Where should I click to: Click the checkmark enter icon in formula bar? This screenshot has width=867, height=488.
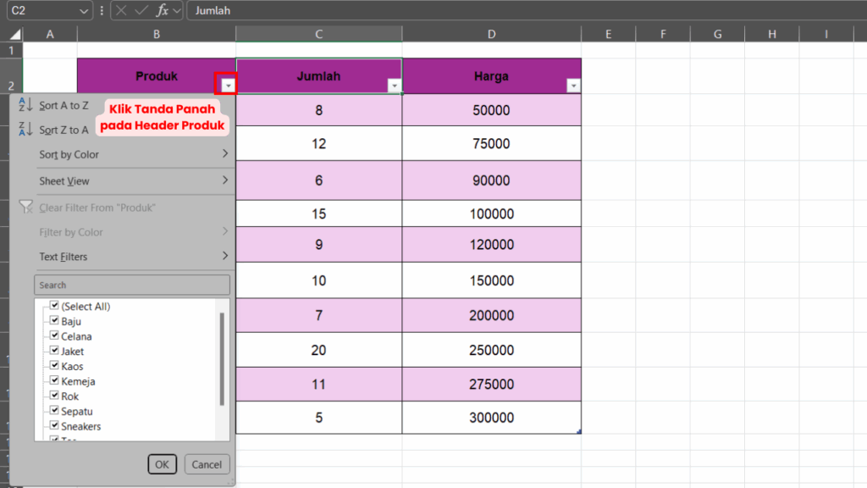click(x=141, y=11)
